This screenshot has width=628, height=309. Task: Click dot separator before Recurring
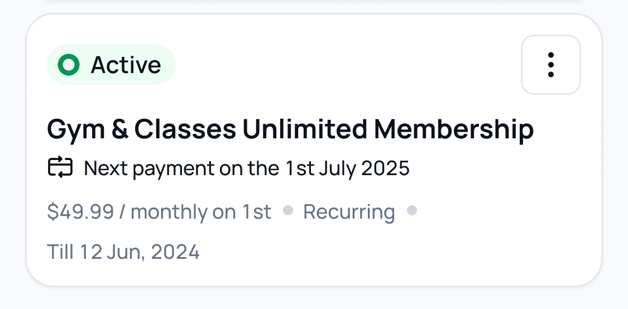point(288,211)
